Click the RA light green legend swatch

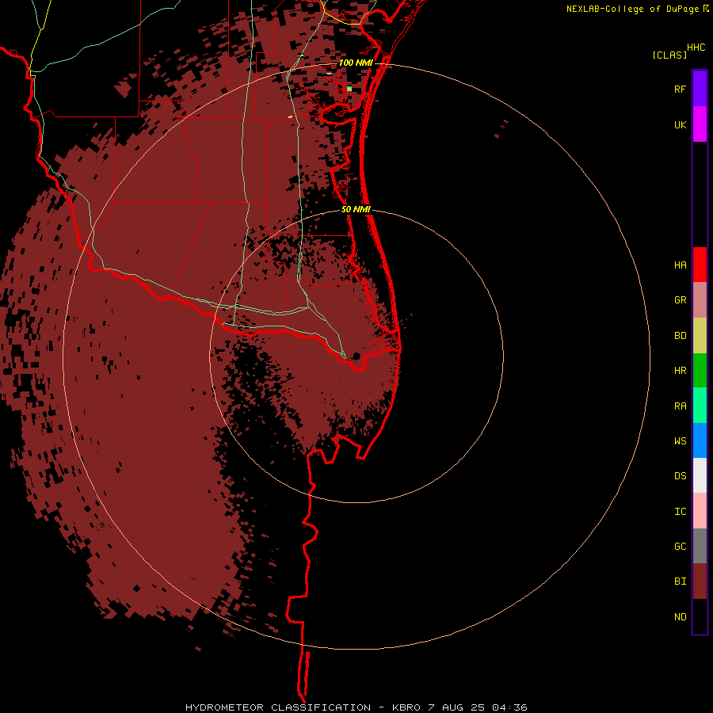pos(700,406)
